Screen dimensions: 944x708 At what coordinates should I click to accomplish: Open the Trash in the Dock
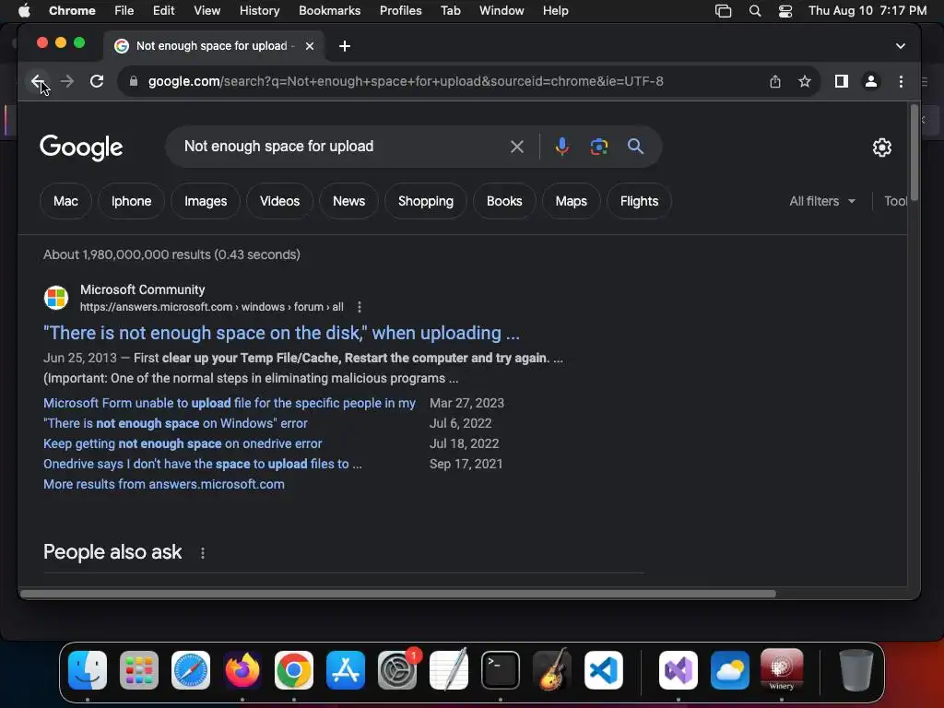(x=856, y=669)
